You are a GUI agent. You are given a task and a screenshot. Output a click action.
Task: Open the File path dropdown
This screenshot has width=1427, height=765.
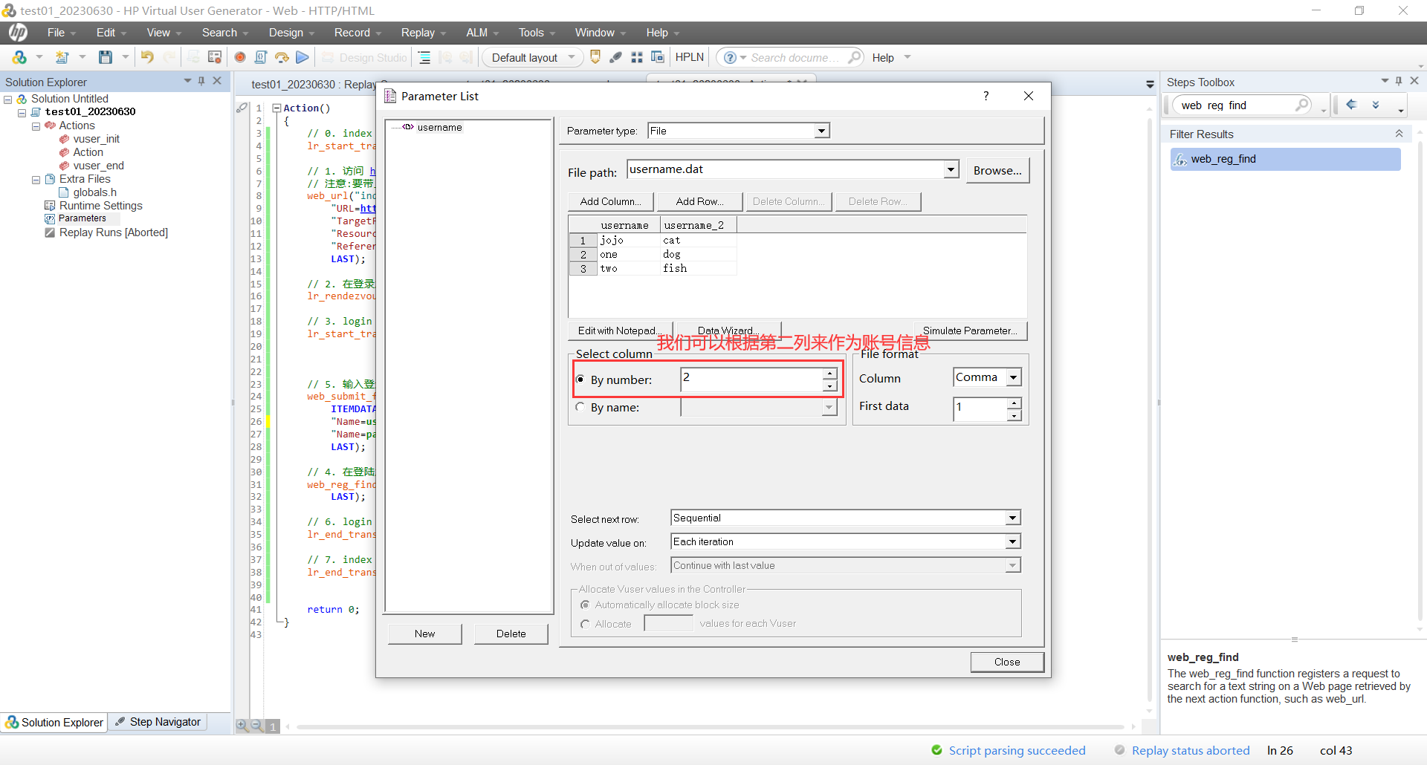(x=951, y=169)
